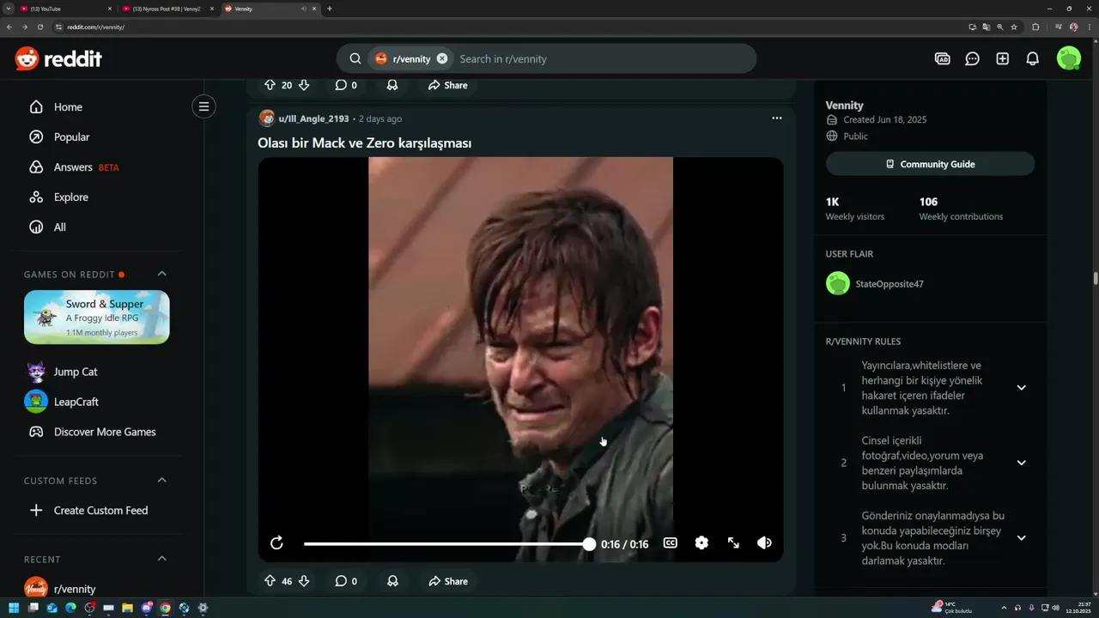Open Explore in sidebar
Screen dimensions: 1099x618
[x=70, y=197]
